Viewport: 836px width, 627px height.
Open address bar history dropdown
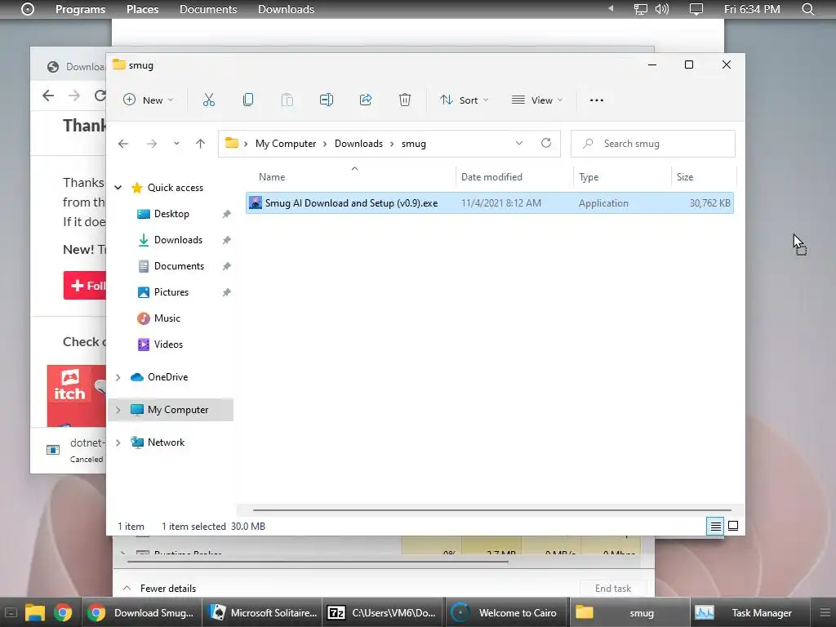pyautogui.click(x=518, y=143)
